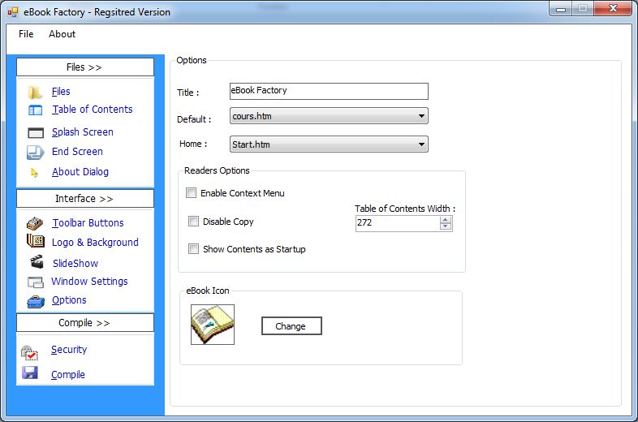Open Logo & Background settings

95,243
